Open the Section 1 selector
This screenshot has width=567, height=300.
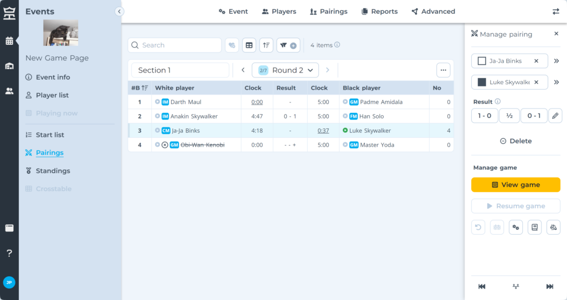(x=180, y=70)
